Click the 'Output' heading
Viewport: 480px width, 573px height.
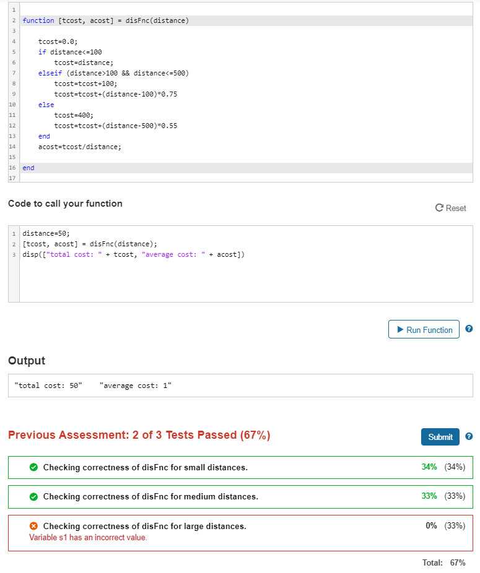click(x=27, y=361)
